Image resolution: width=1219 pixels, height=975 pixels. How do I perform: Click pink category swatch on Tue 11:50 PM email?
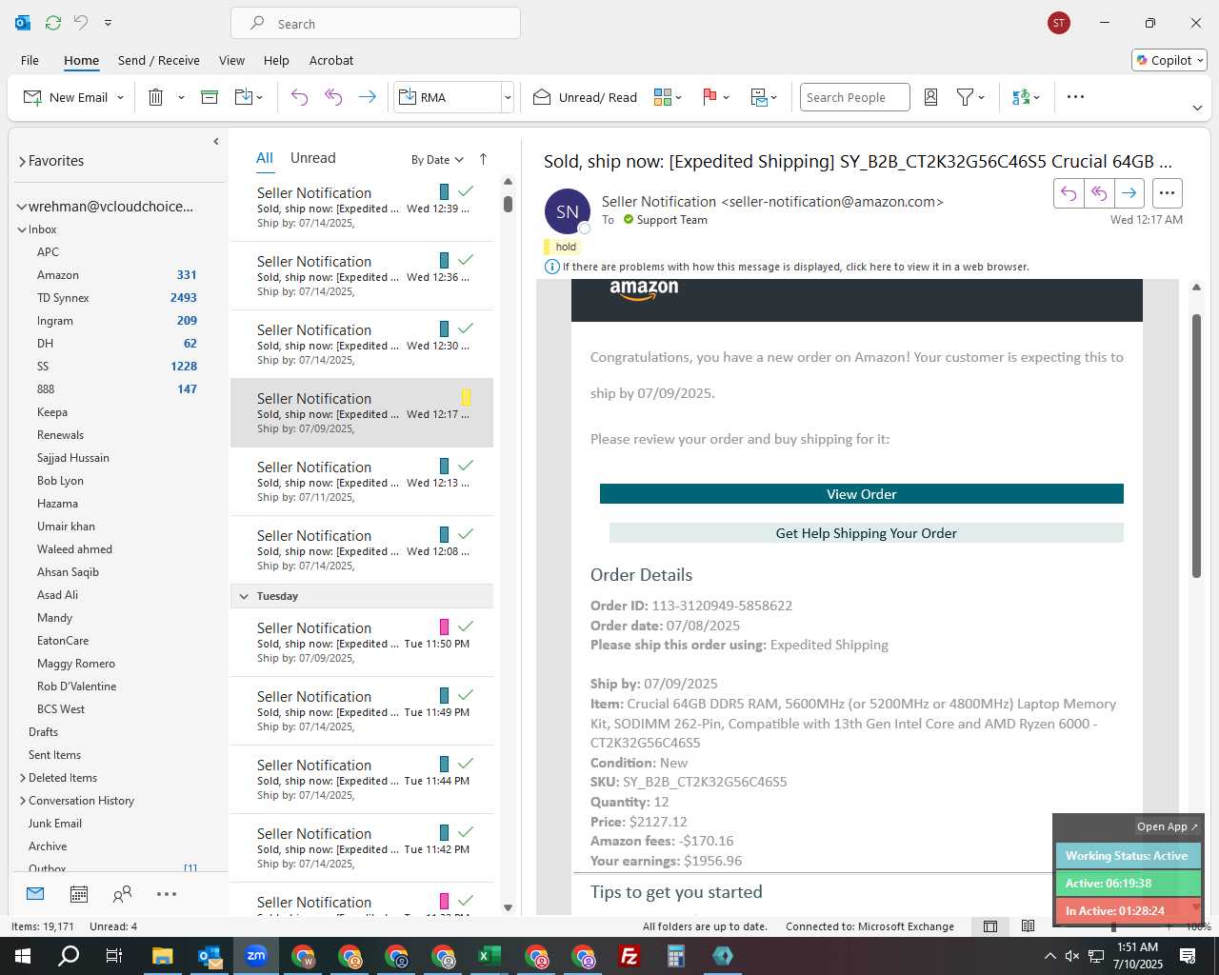click(x=444, y=627)
